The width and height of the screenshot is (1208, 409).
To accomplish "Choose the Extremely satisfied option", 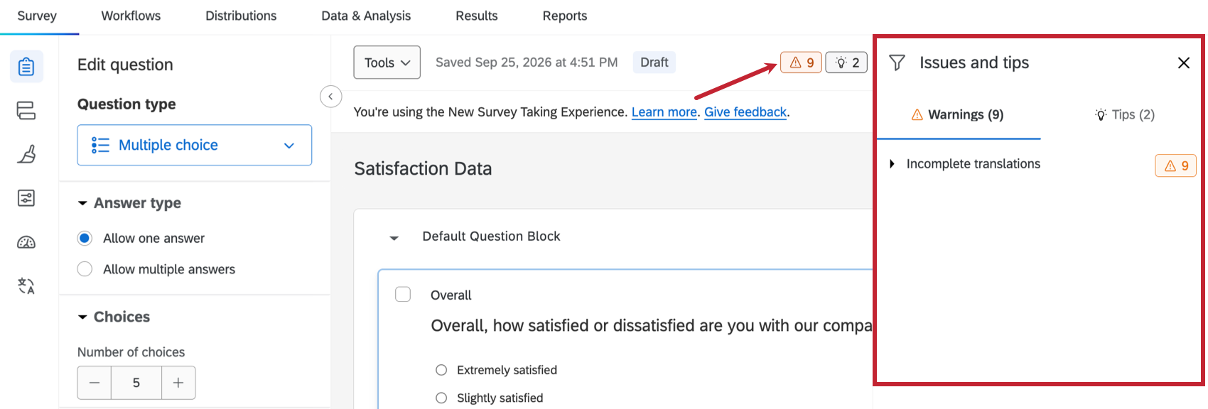I will 441,370.
